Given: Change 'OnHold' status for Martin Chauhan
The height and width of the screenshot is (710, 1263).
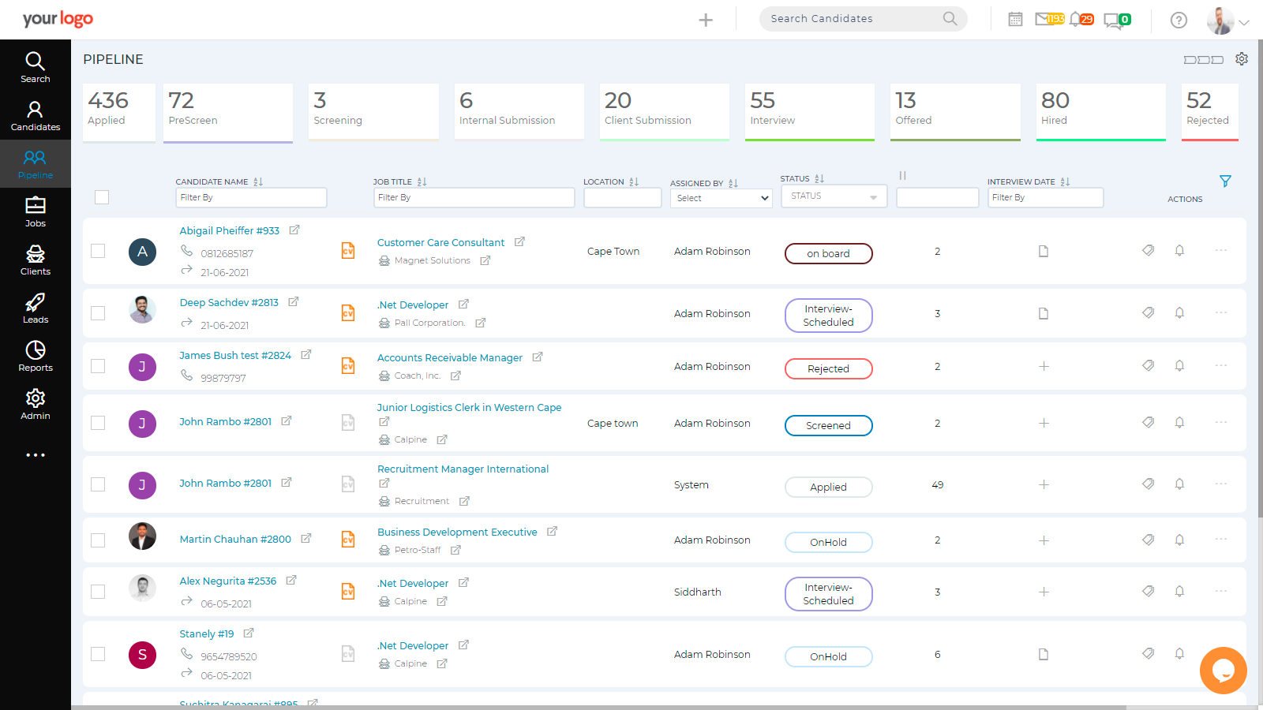Looking at the screenshot, I should coord(828,542).
